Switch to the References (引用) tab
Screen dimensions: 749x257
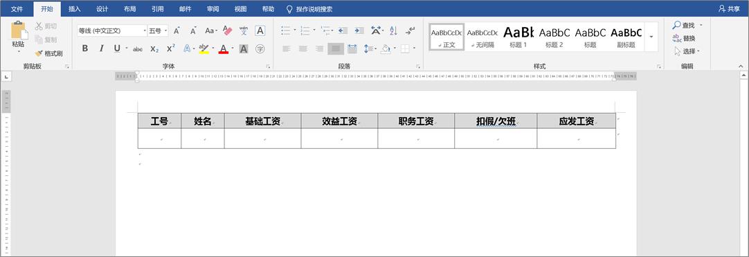[157, 9]
